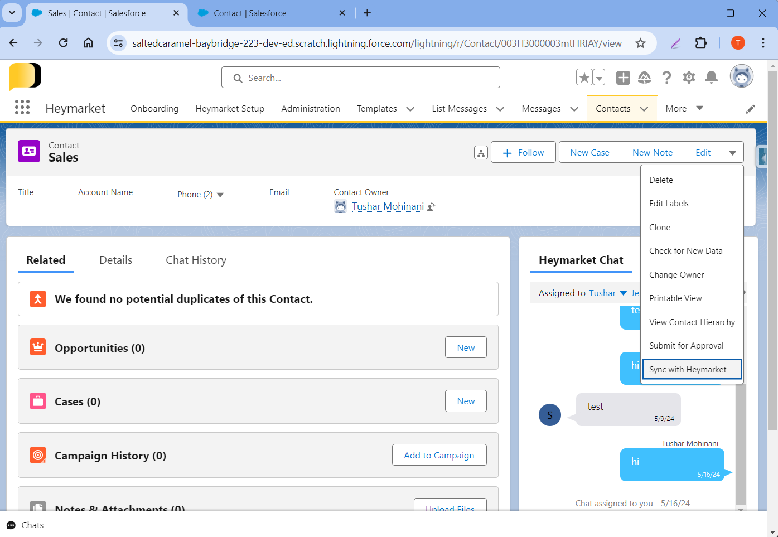Screen dimensions: 778x537
Task: Click the pencil to edit navigation bar
Action: click(751, 109)
